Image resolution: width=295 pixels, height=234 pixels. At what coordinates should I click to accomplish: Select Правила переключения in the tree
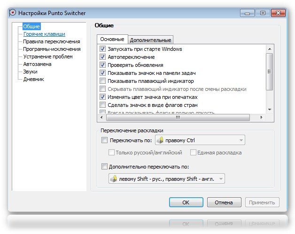[51, 41]
